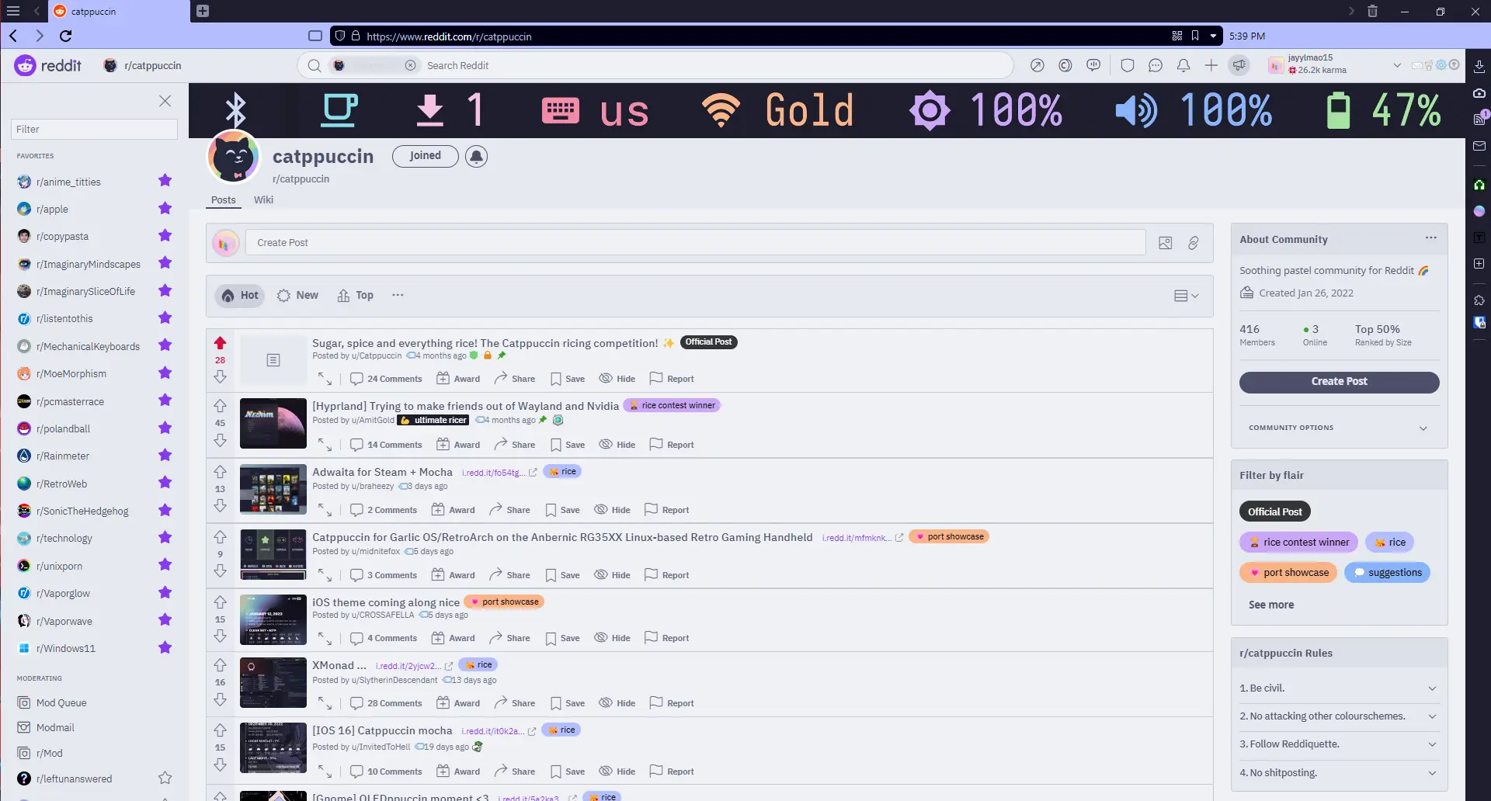
Task: Open the Popular arrow icon in header
Action: point(1037,66)
